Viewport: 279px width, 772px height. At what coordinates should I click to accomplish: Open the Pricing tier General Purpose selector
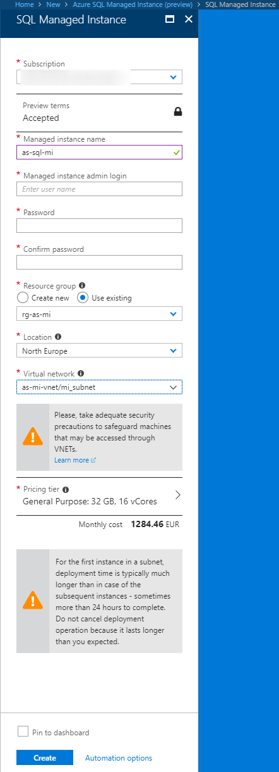[x=100, y=495]
